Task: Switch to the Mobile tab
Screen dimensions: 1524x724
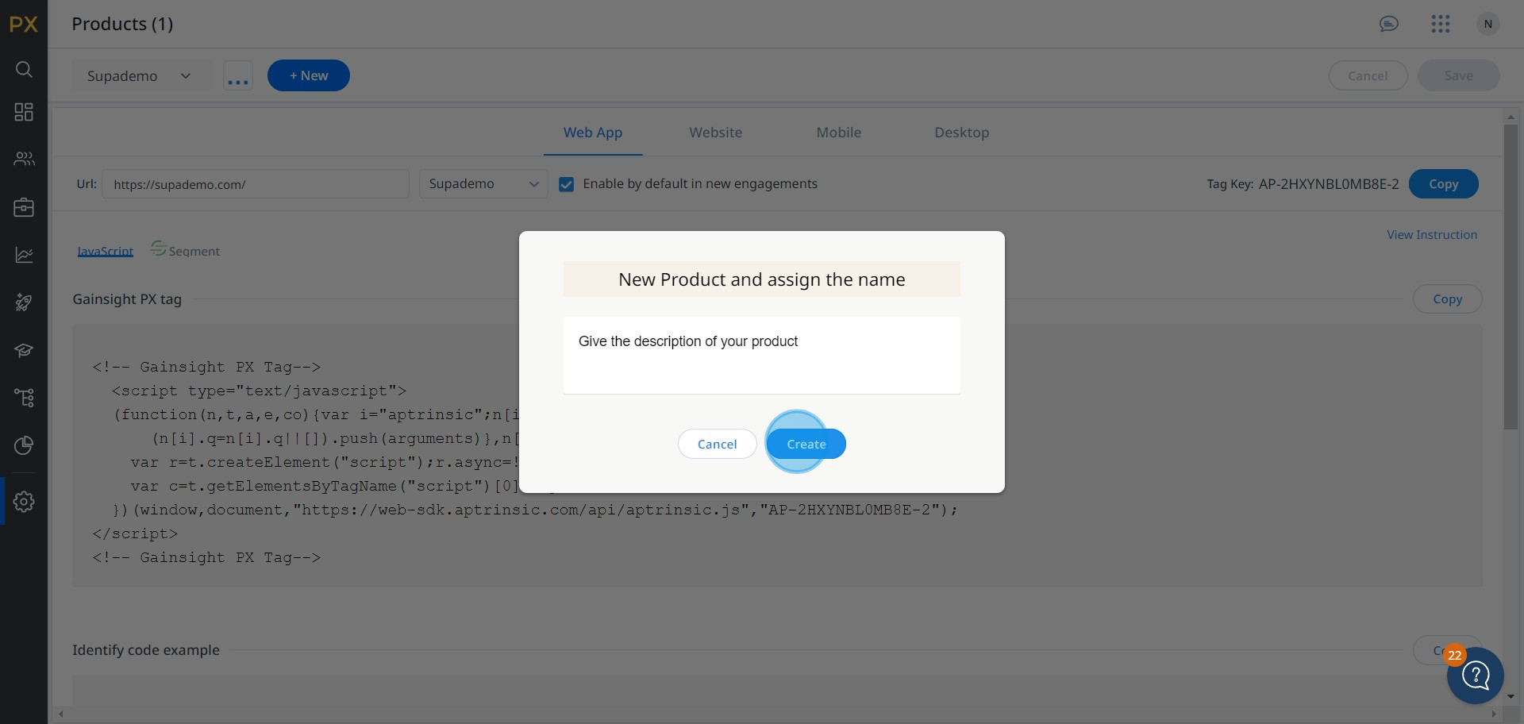Action: (839, 133)
